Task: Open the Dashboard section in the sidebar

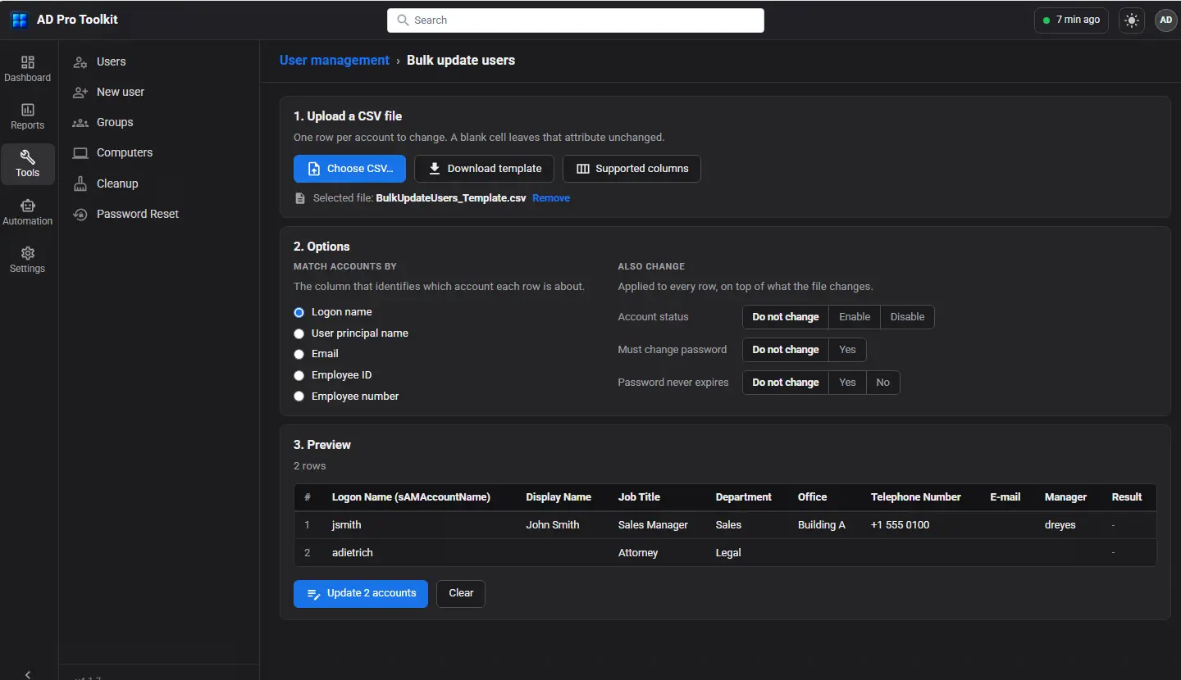Action: click(27, 69)
